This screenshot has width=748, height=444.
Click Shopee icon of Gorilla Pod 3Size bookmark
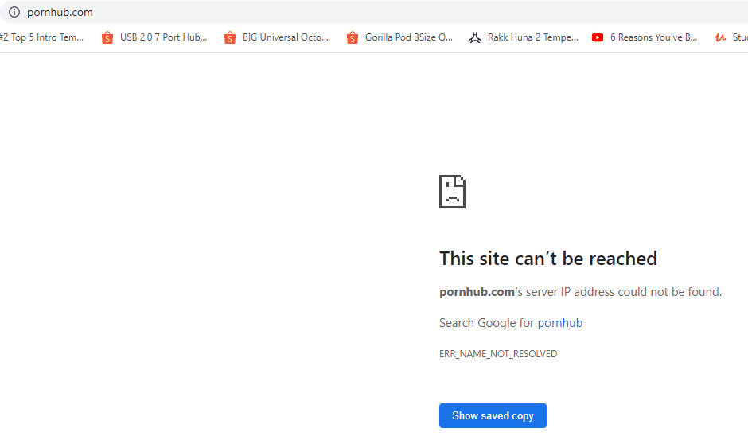tap(353, 37)
